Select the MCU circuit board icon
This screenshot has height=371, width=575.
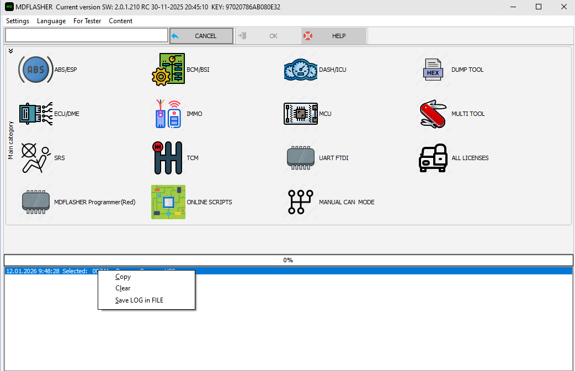[x=301, y=114]
